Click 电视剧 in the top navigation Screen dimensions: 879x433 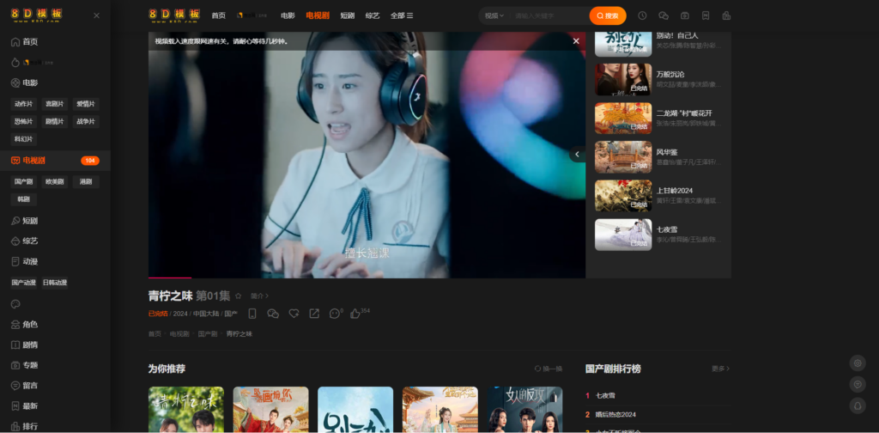click(x=318, y=15)
